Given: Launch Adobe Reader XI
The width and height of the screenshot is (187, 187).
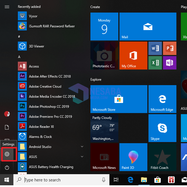Looking at the screenshot, I should [x=51, y=126].
